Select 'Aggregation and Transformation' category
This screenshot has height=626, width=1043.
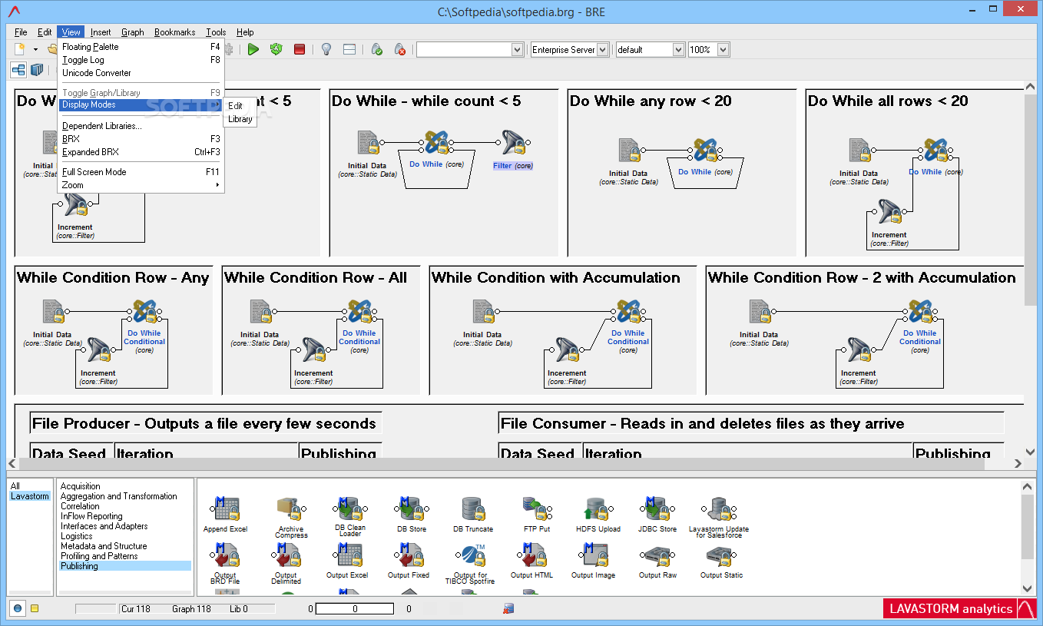[119, 496]
